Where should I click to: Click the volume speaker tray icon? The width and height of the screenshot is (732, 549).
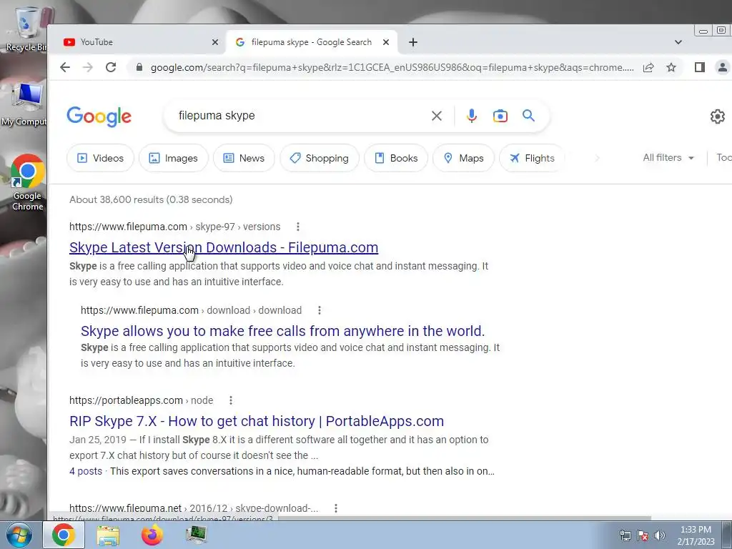point(659,535)
